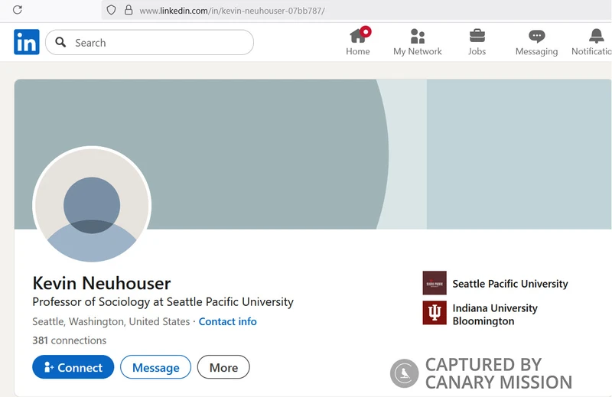Click the 381 connections text
Image resolution: width=612 pixels, height=397 pixels.
pos(69,340)
